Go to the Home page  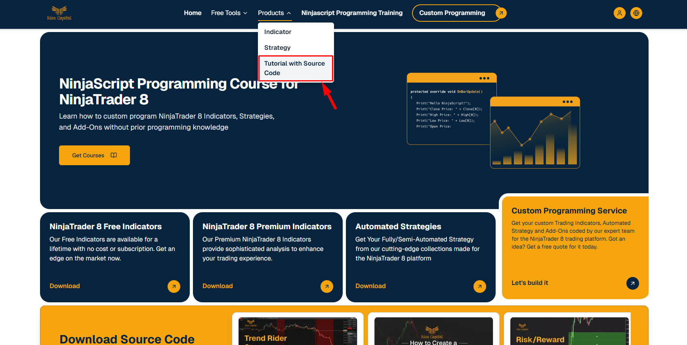[193, 13]
